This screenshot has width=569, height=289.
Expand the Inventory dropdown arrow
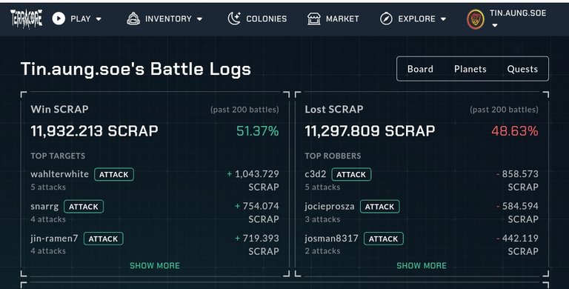[199, 19]
